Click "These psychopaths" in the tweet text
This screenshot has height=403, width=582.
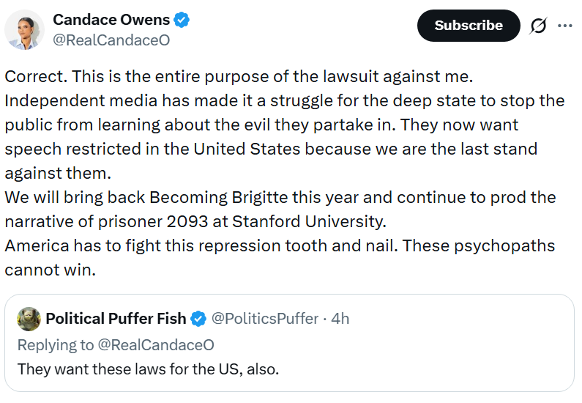[x=497, y=245]
